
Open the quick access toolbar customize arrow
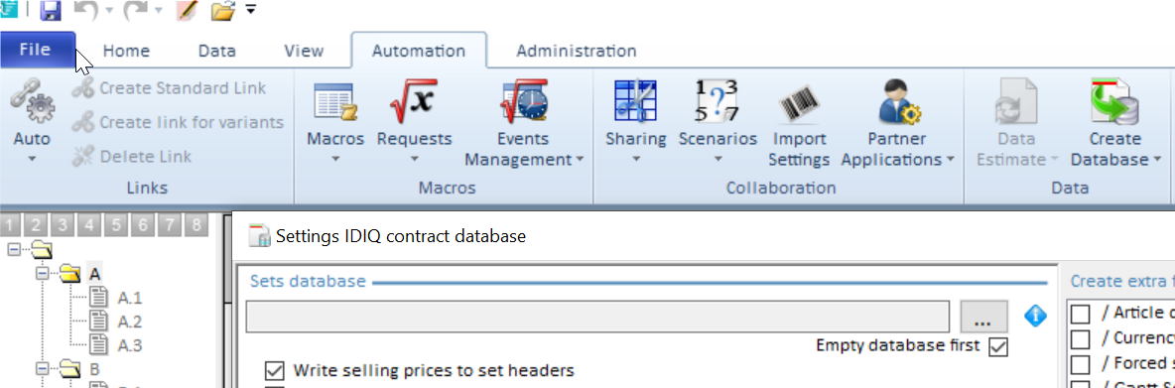point(249,11)
